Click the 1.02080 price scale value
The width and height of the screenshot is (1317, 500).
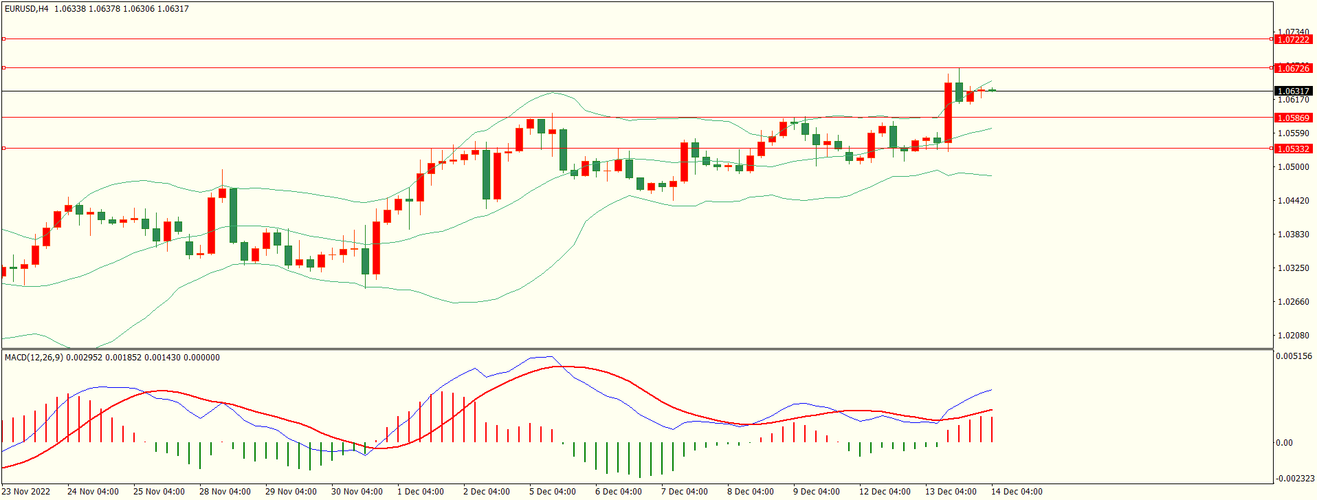pos(1293,336)
